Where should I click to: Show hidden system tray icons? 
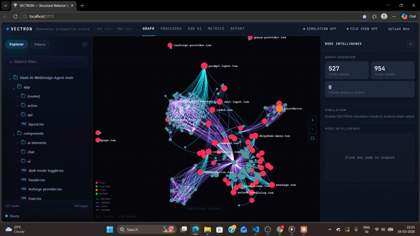pyautogui.click(x=330, y=230)
